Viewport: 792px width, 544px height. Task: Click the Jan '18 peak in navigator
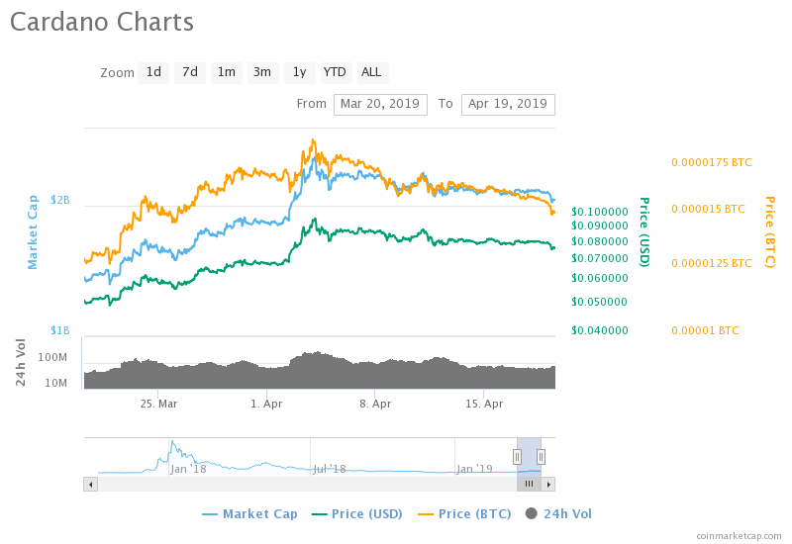click(x=172, y=443)
